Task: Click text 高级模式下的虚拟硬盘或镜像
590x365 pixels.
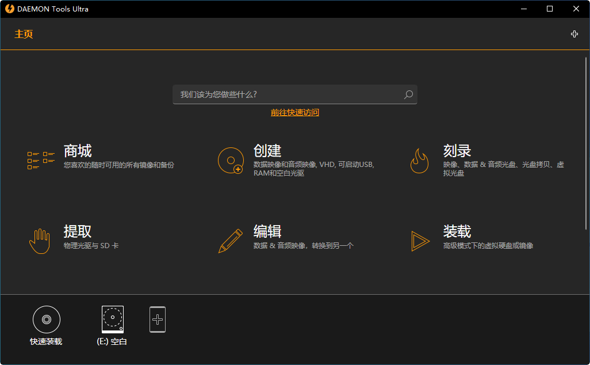Action: pyautogui.click(x=488, y=246)
